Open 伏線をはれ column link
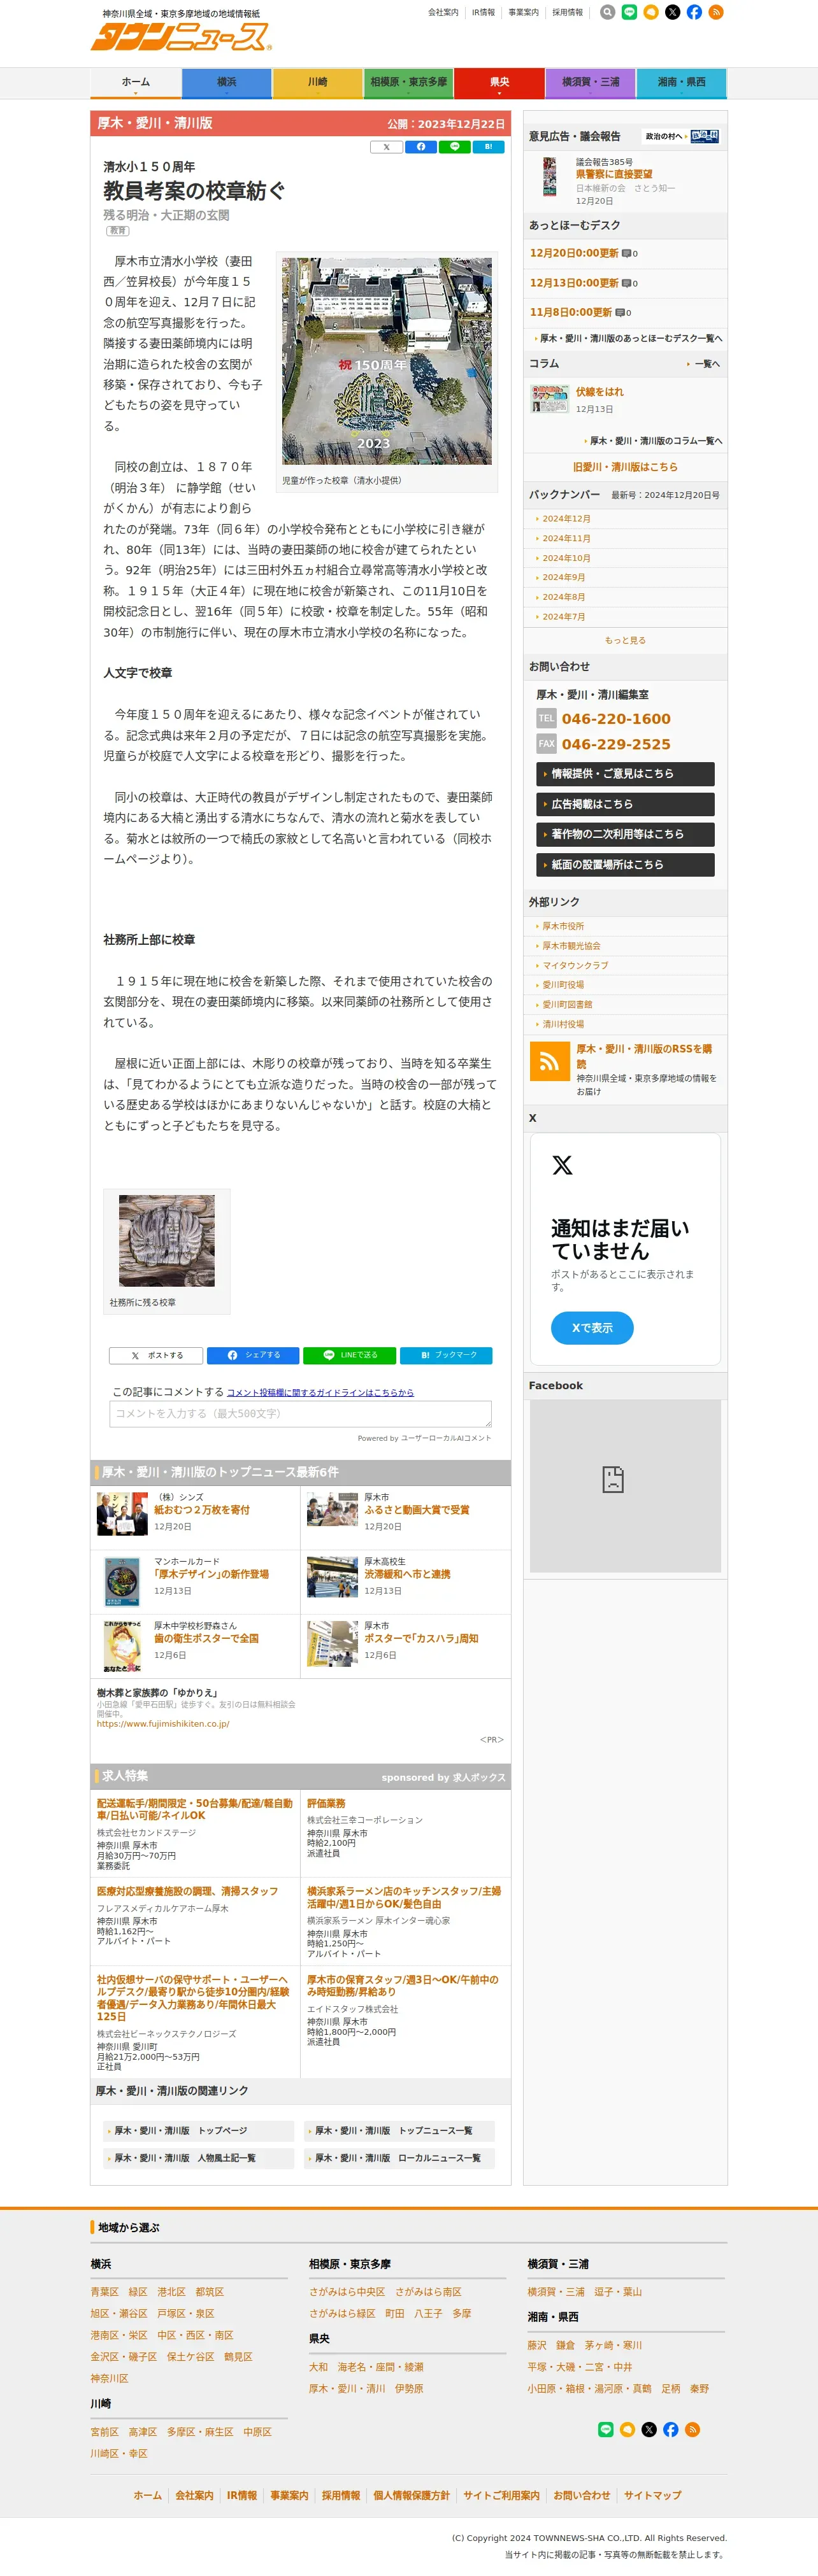This screenshot has height=2576, width=818. click(599, 392)
